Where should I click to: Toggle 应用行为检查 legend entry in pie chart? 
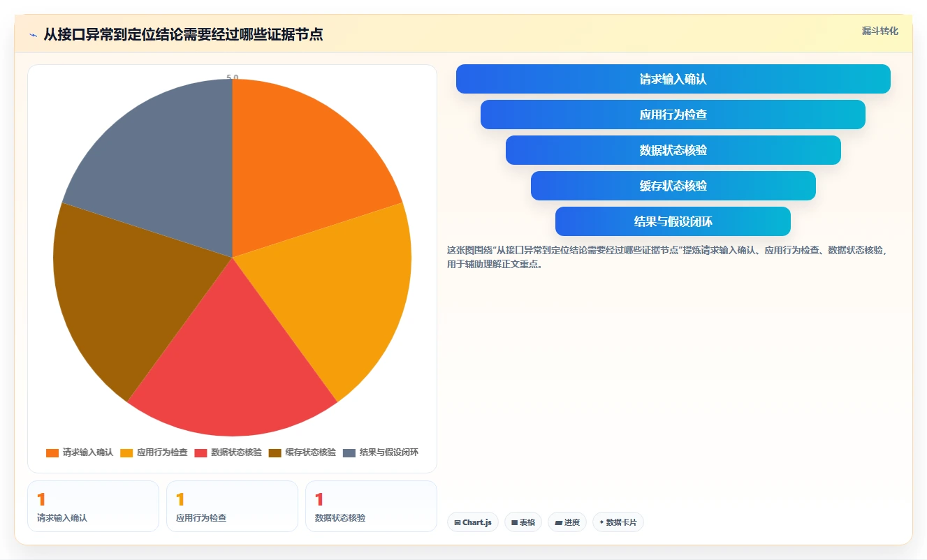point(154,452)
